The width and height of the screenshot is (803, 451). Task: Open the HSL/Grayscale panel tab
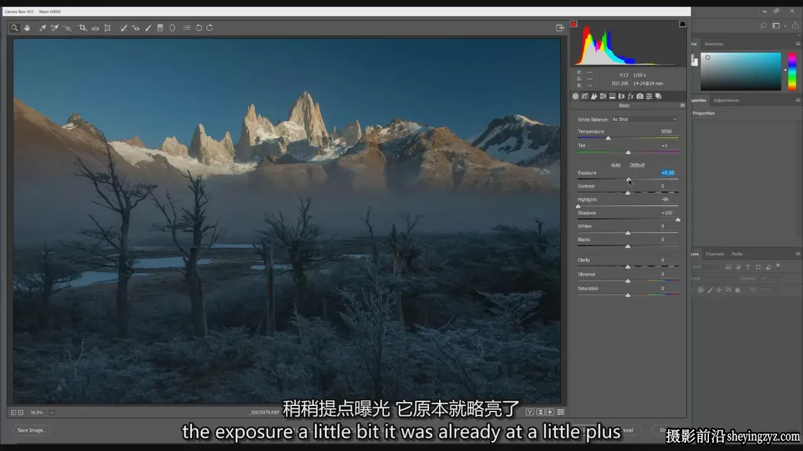[x=603, y=96]
